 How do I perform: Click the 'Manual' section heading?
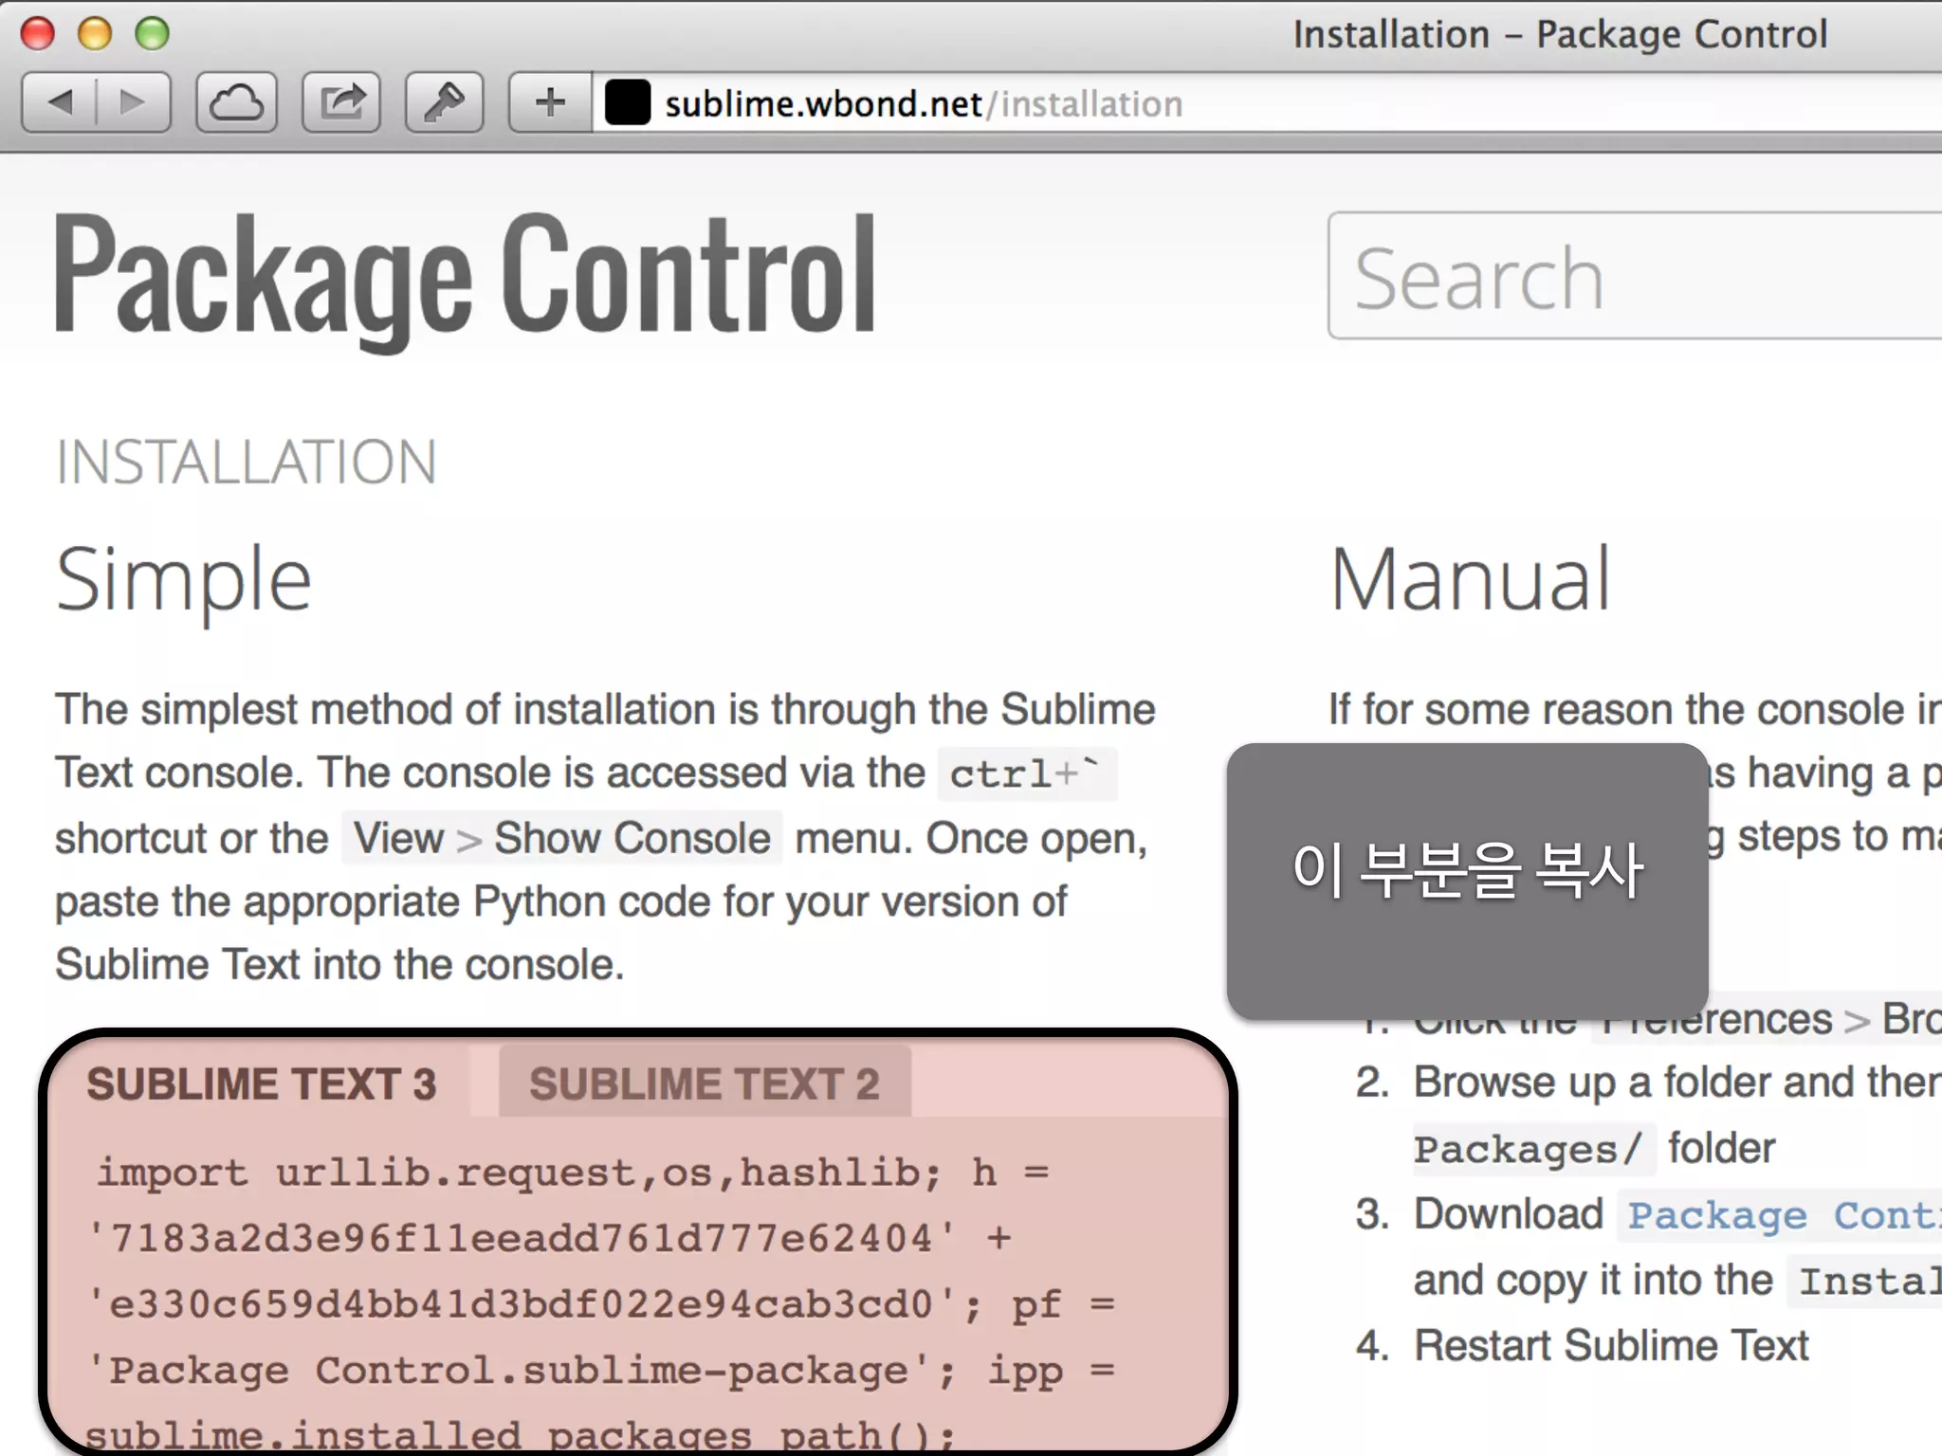(x=1471, y=578)
